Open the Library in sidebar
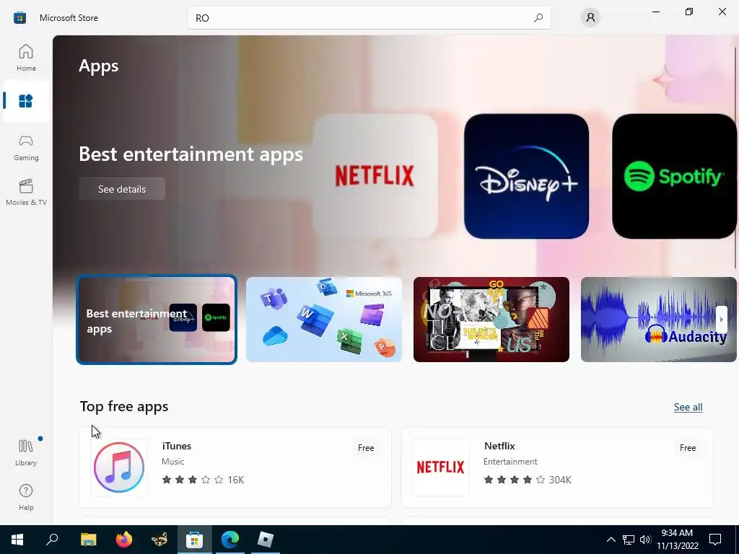The image size is (739, 554). click(x=26, y=452)
